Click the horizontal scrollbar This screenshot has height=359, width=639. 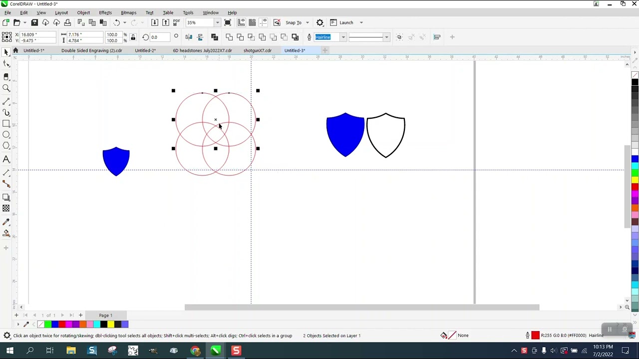(x=362, y=307)
